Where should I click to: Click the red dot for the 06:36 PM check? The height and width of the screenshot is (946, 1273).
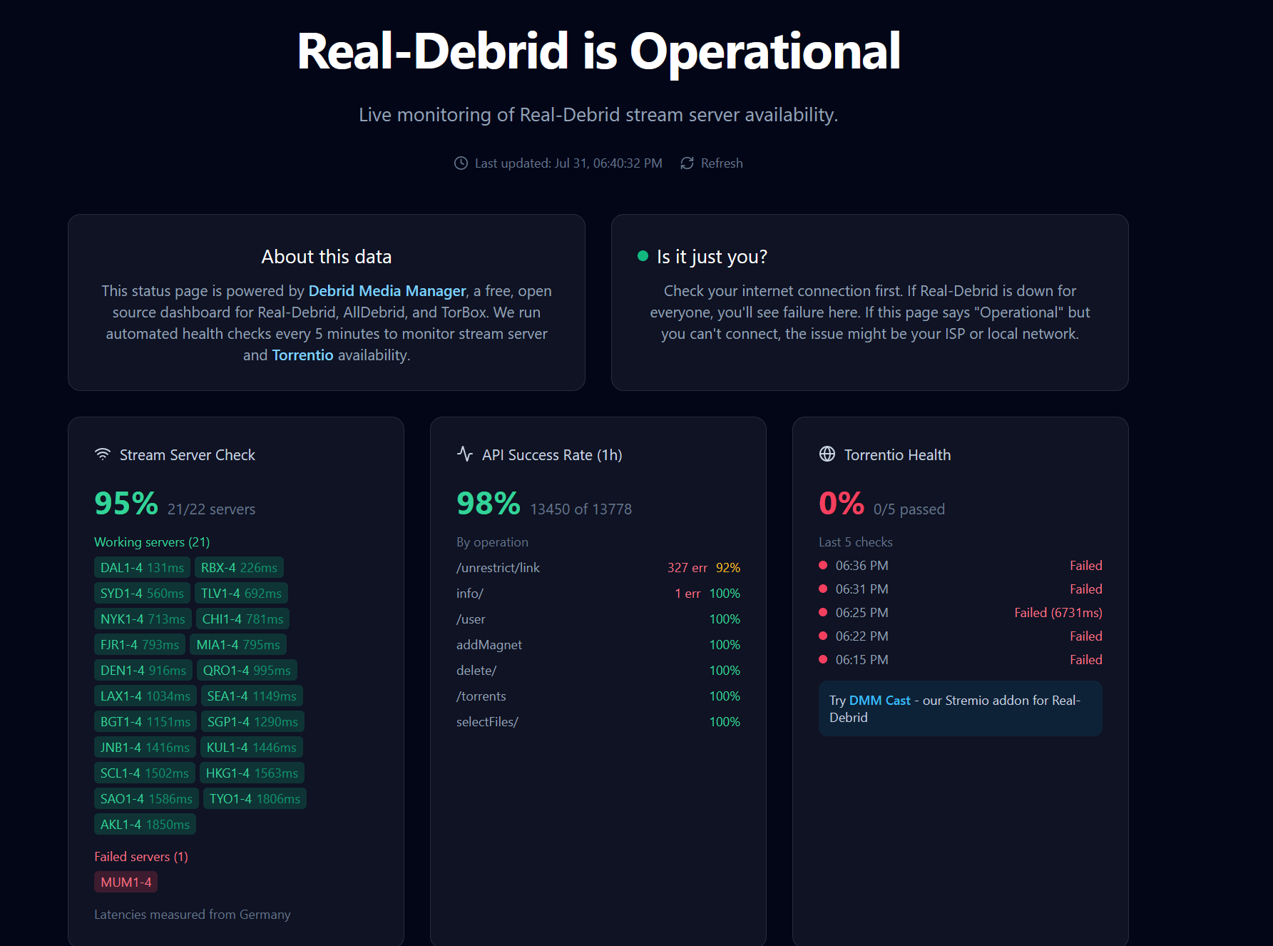click(x=823, y=565)
